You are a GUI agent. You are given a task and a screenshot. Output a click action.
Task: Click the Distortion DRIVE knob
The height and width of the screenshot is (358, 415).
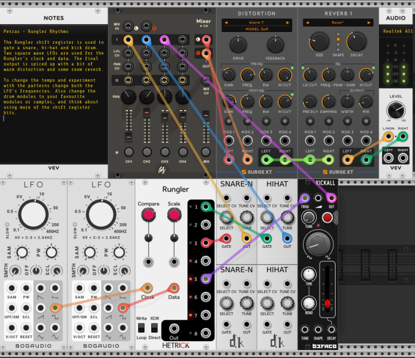(238, 45)
